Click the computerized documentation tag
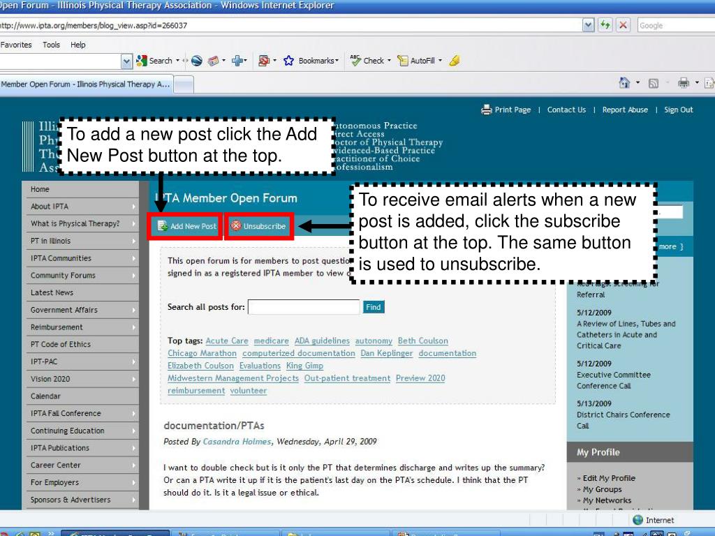 point(299,353)
